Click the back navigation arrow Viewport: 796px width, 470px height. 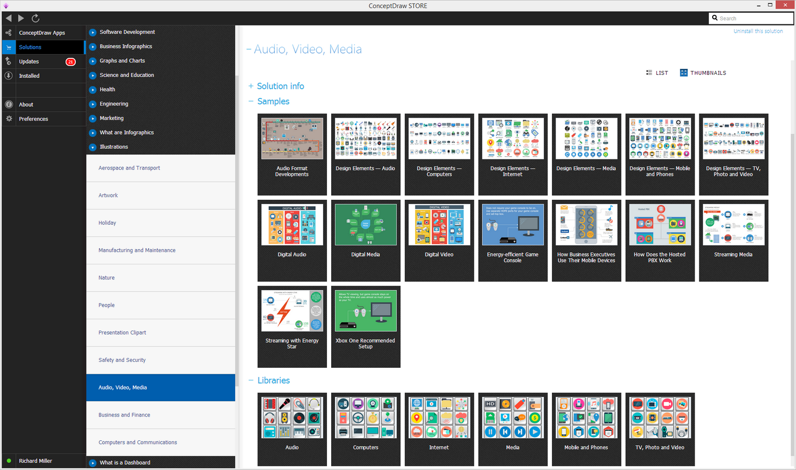[8, 18]
